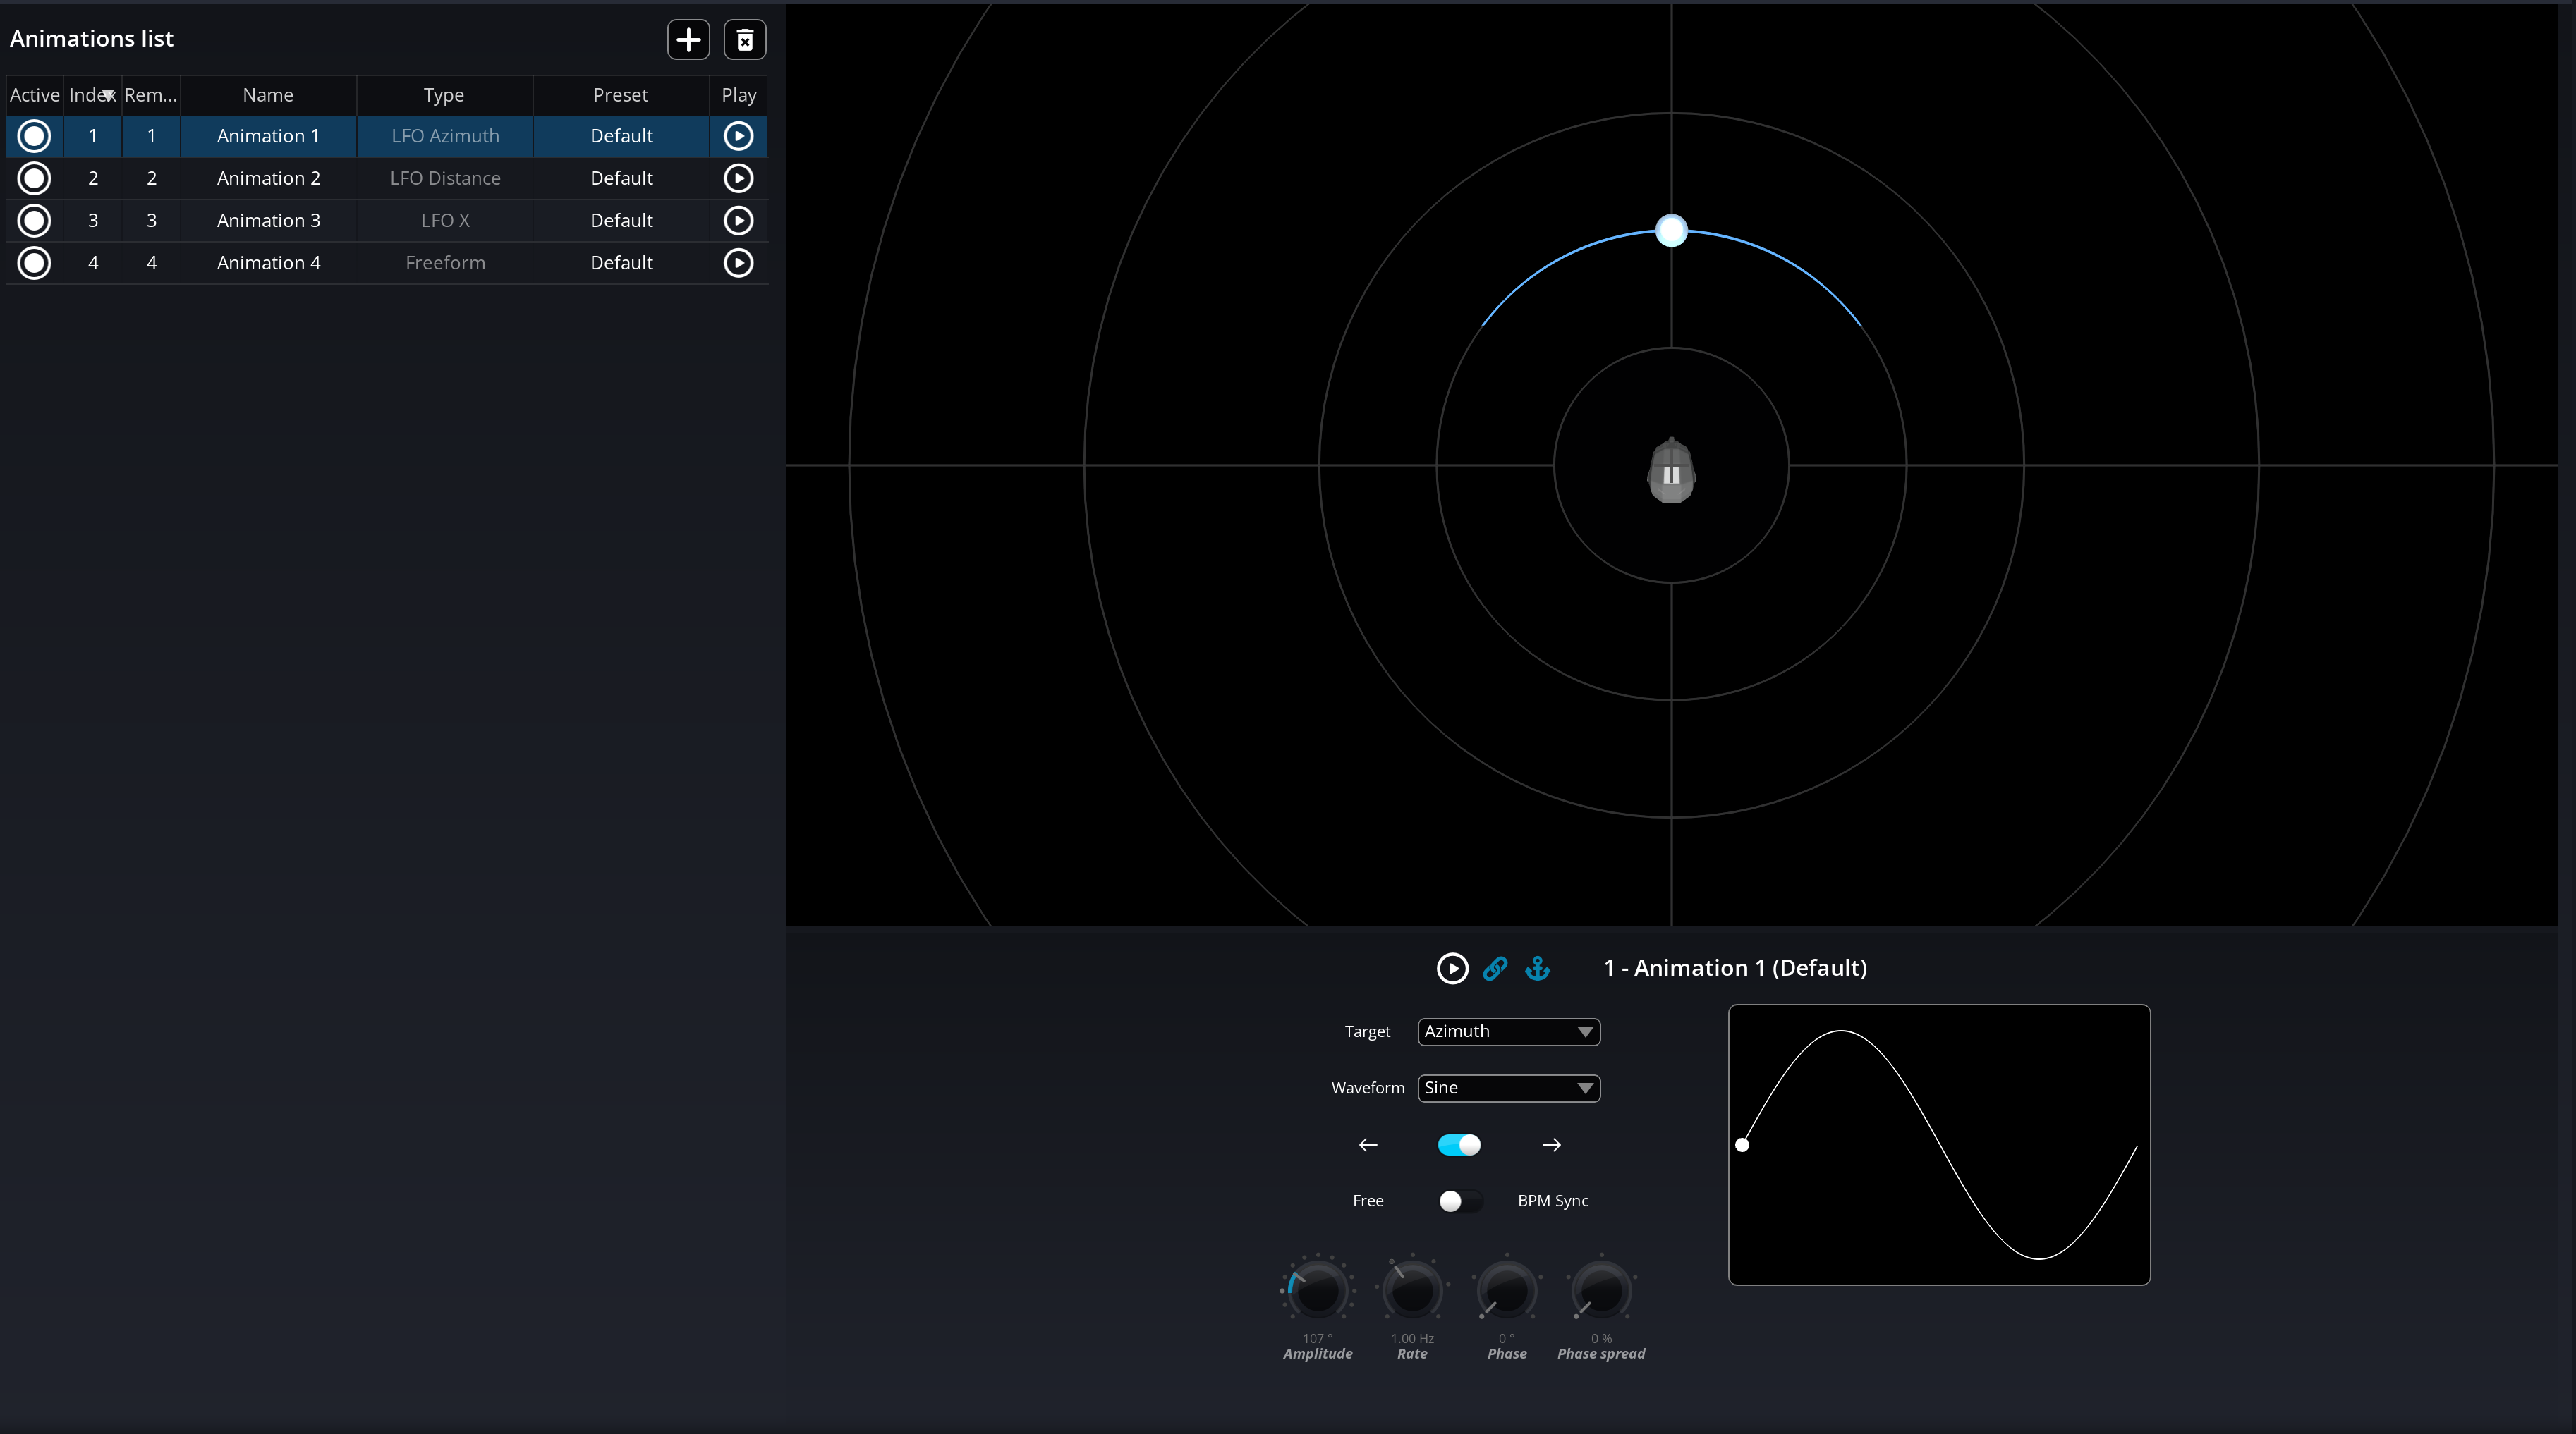Toggle Active radio for Animation 3
This screenshot has height=1434, width=2576.
point(34,220)
